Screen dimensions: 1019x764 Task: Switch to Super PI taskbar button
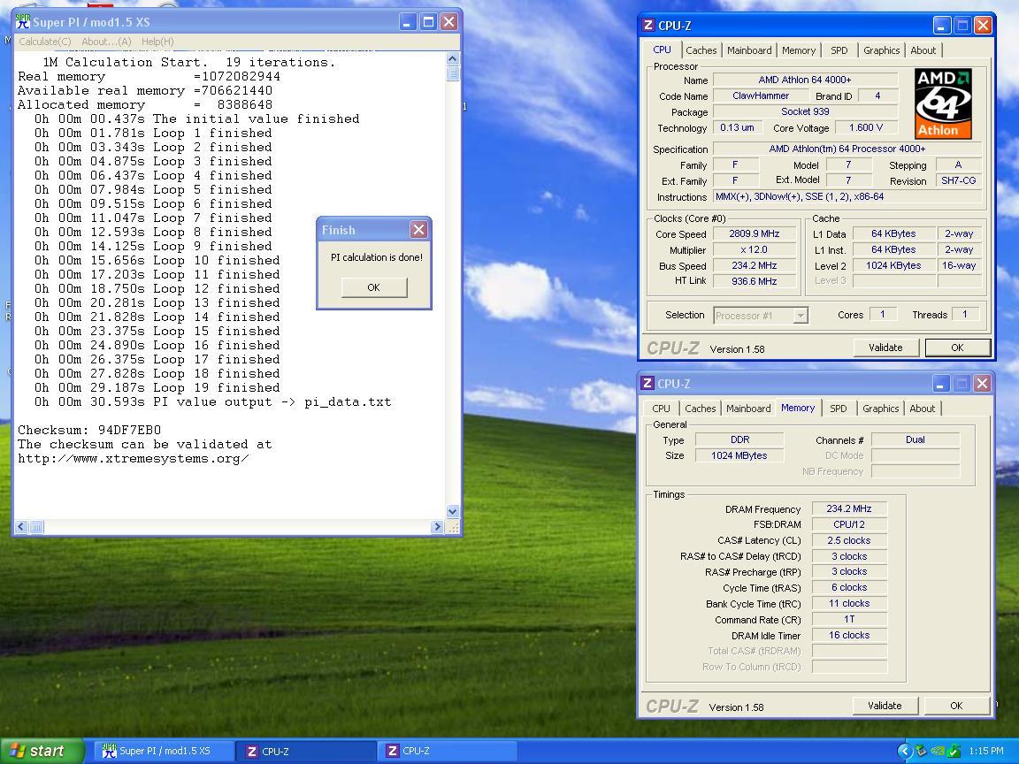pos(164,751)
